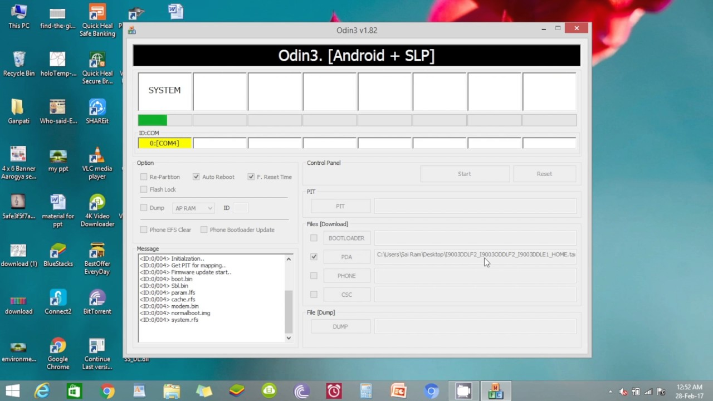The height and width of the screenshot is (401, 713).
Task: Click the BOOTLOADER file button
Action: (x=346, y=238)
